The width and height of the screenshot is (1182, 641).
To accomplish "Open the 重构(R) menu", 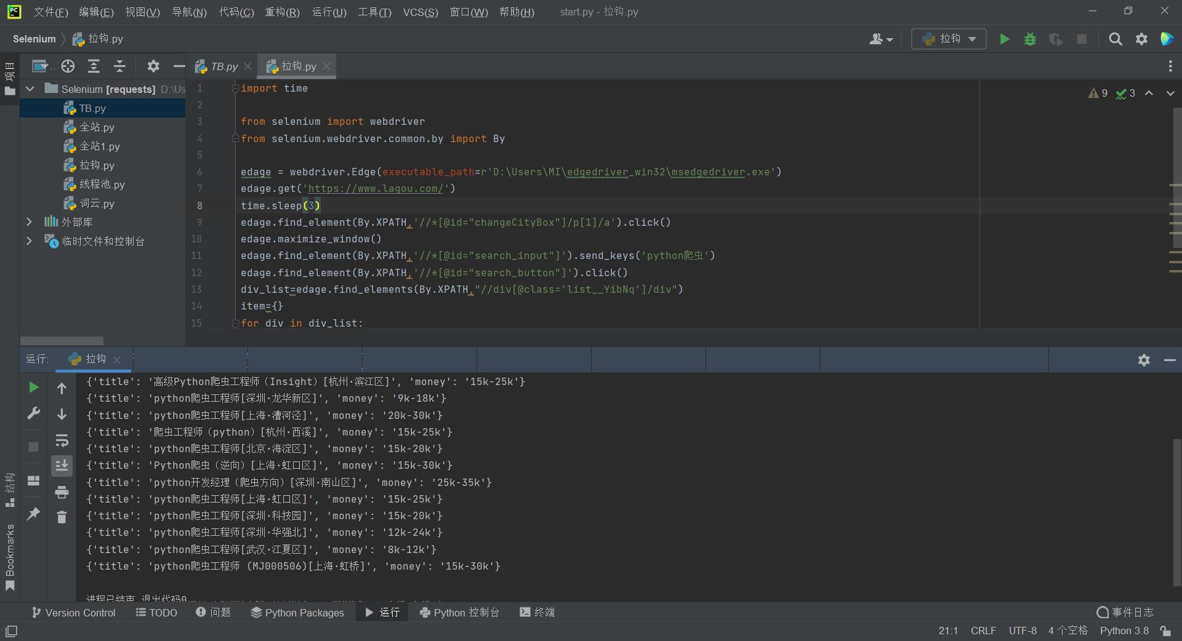I will (282, 12).
